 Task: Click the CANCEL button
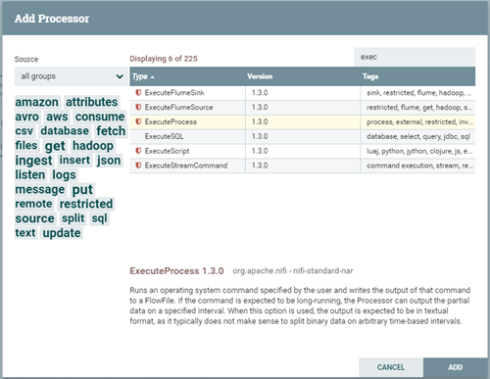391,367
